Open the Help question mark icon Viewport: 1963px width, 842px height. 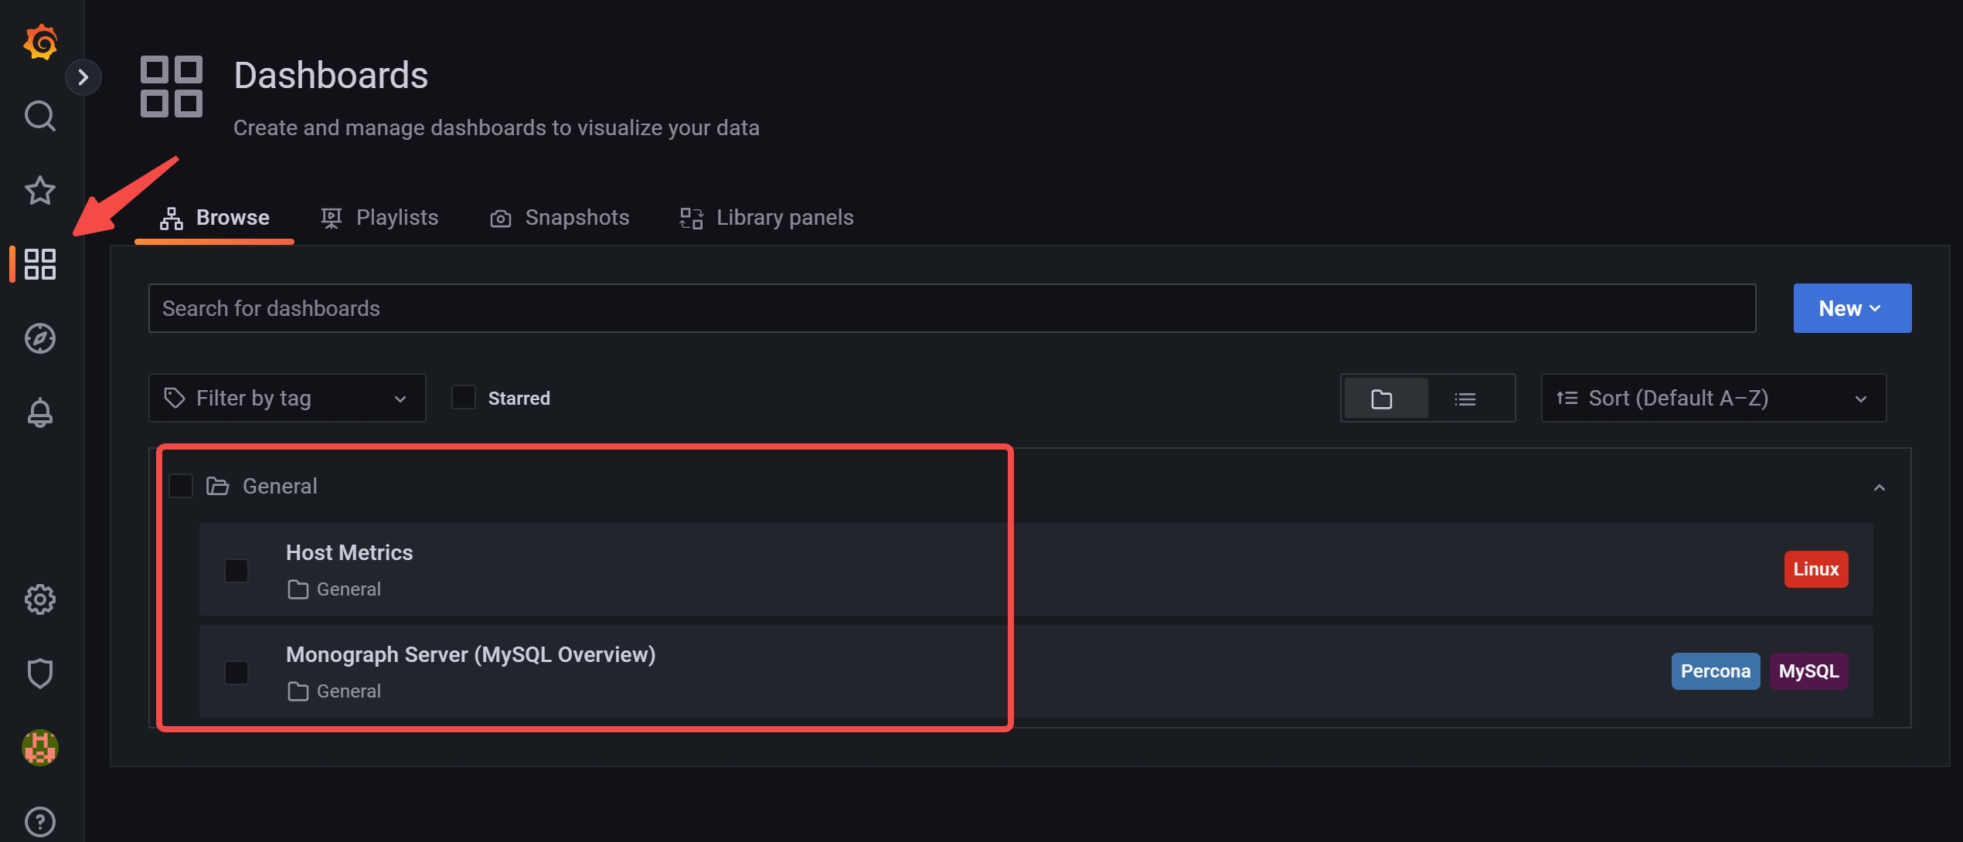(x=40, y=822)
